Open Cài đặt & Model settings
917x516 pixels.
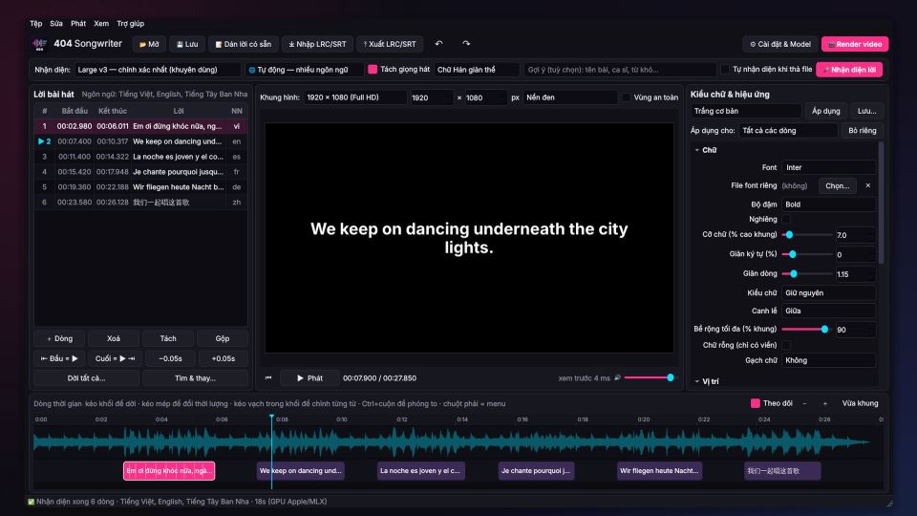coord(780,44)
